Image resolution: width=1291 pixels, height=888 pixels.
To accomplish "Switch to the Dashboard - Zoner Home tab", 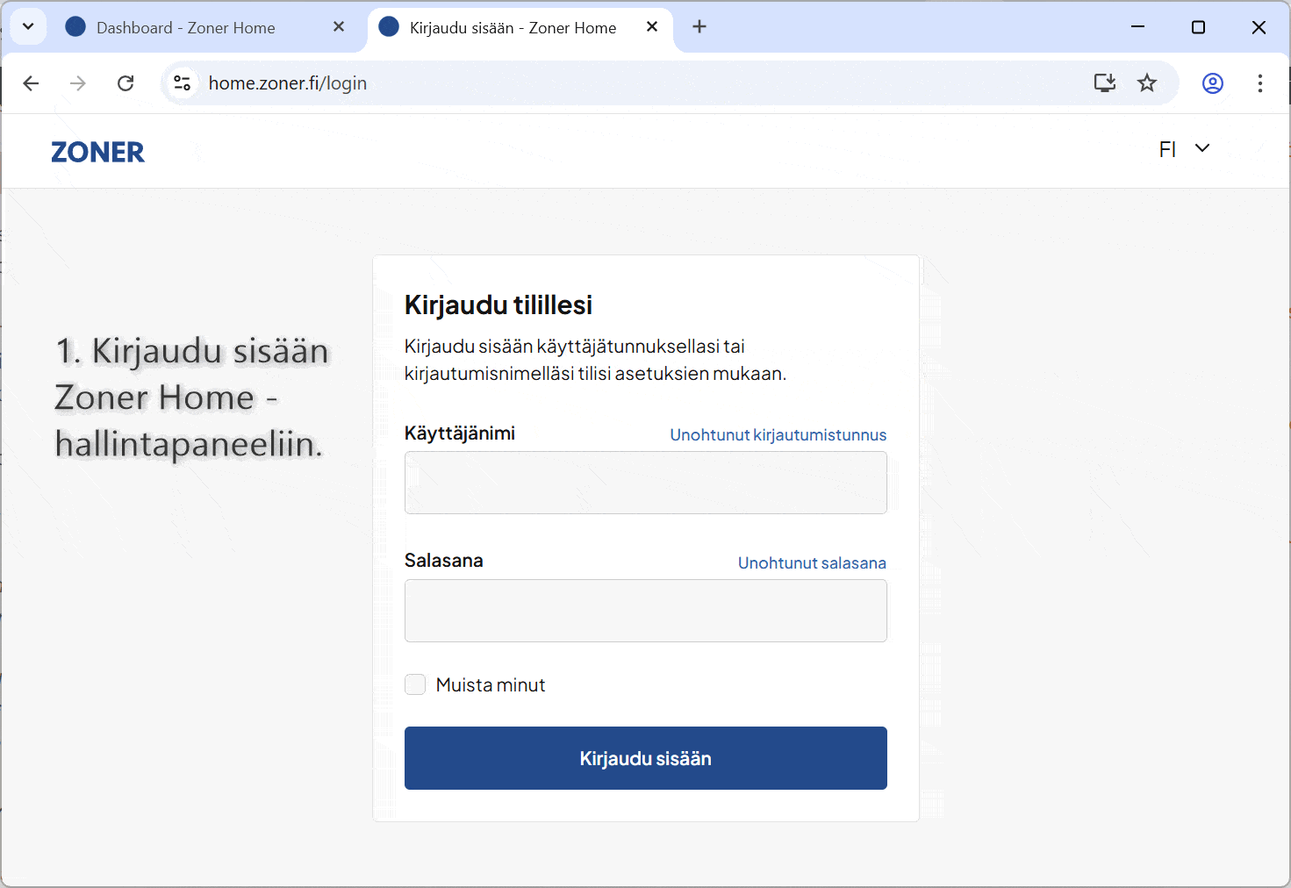I will (x=185, y=28).
